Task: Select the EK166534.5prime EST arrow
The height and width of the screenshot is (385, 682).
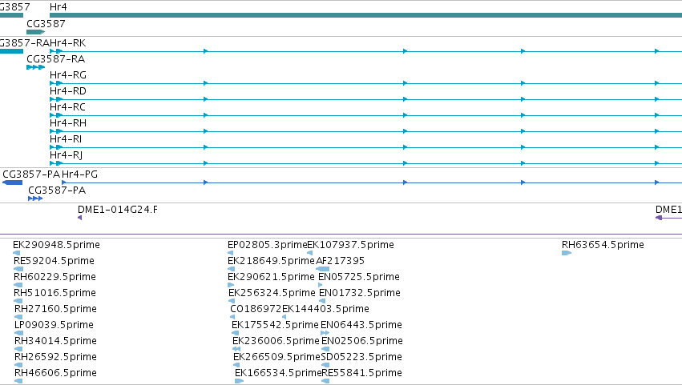Action: coord(240,381)
